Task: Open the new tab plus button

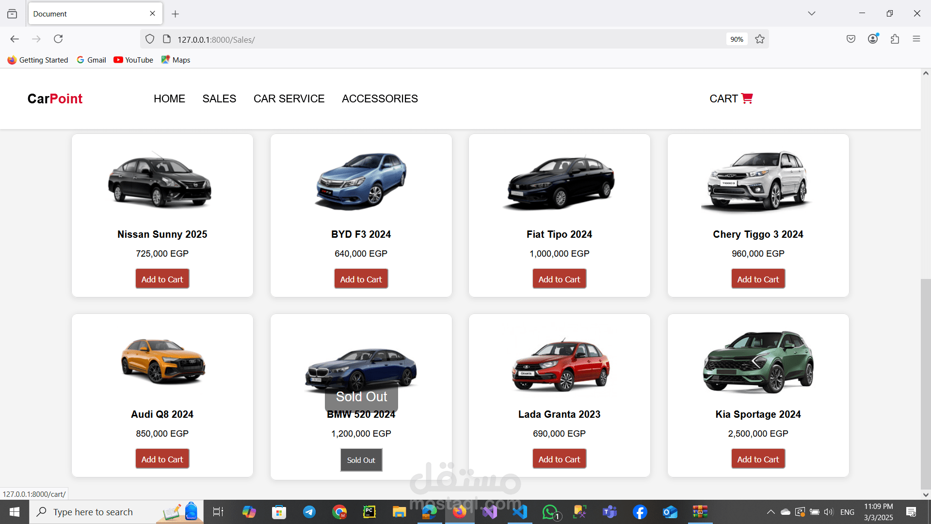Action: tap(176, 14)
